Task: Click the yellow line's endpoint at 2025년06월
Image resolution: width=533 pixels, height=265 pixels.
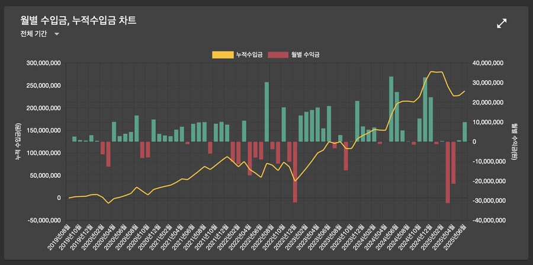Action: (465, 91)
